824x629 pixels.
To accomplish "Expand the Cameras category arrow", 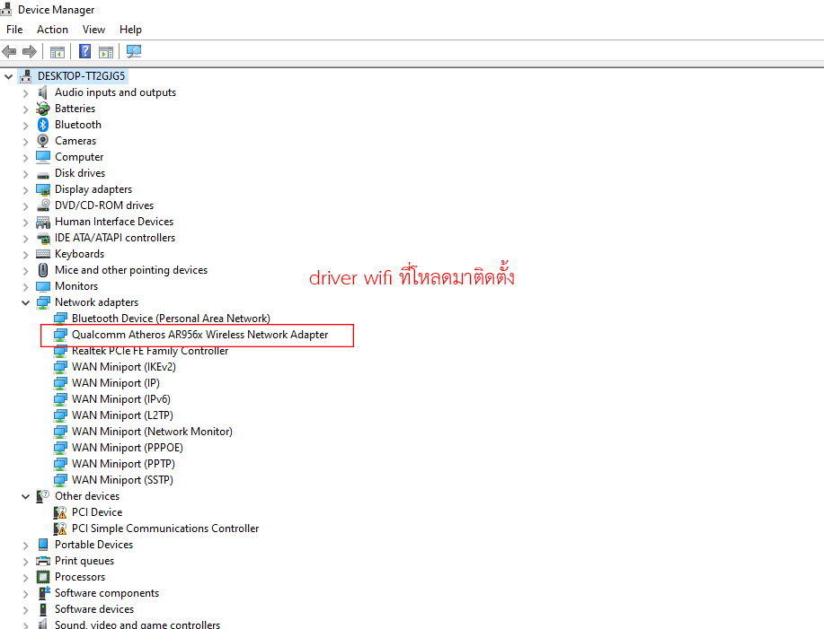I will click(x=25, y=142).
